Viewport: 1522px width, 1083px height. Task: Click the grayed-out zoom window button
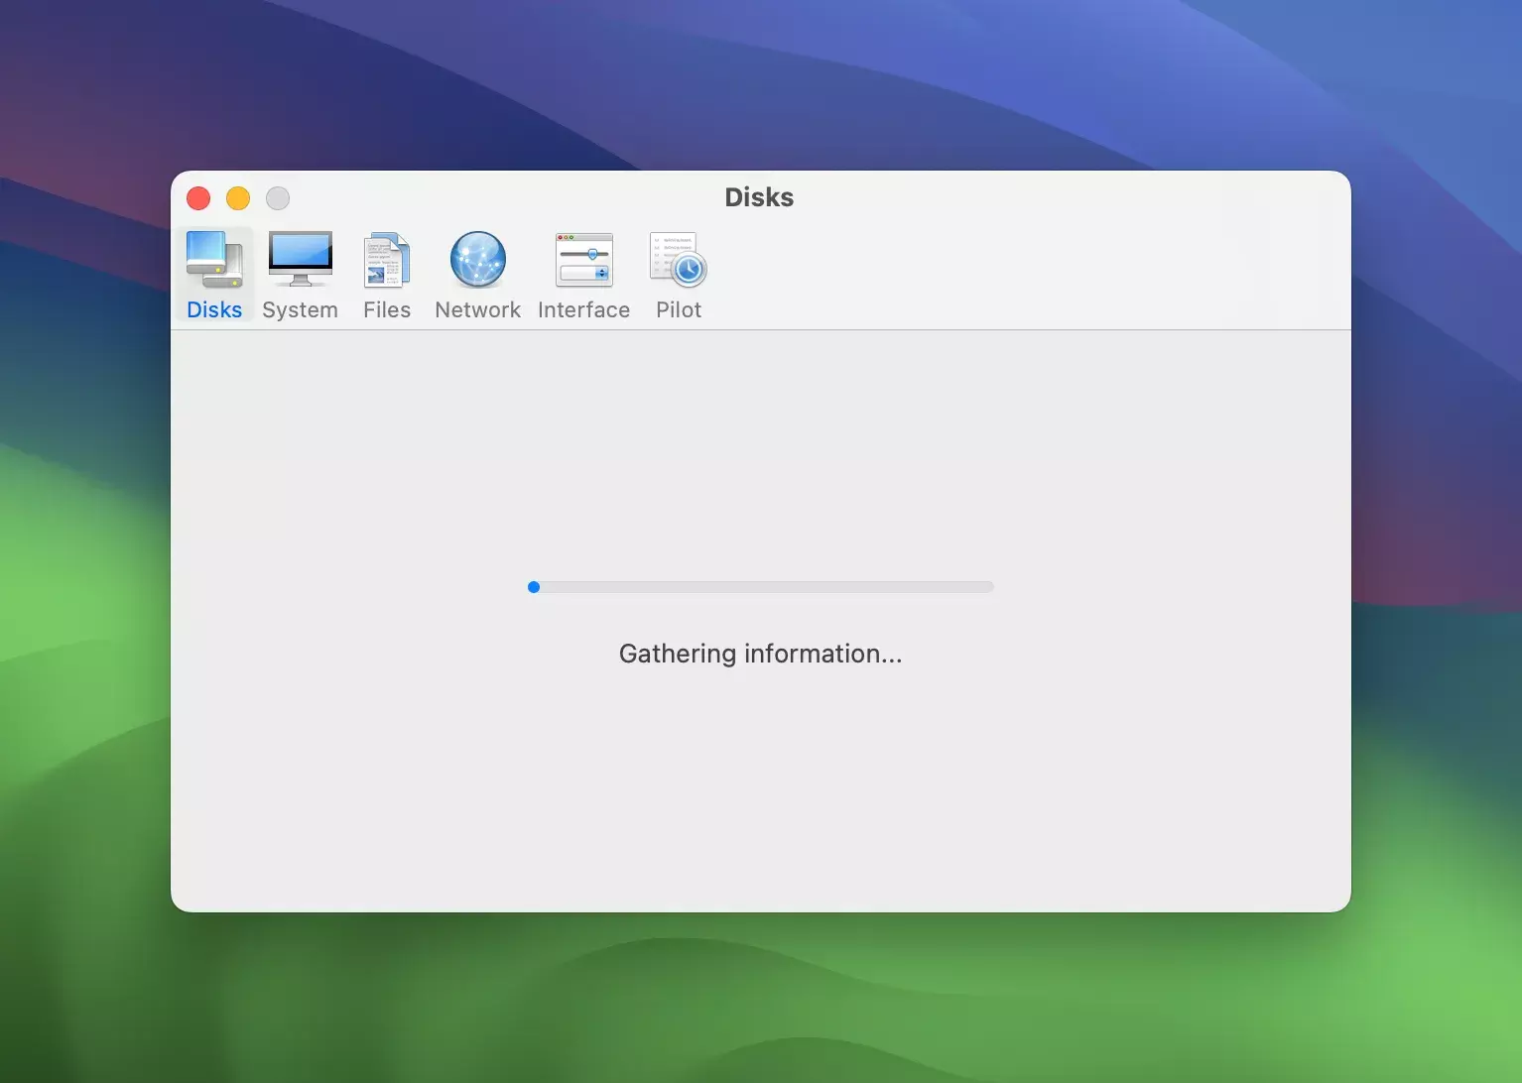click(x=278, y=198)
